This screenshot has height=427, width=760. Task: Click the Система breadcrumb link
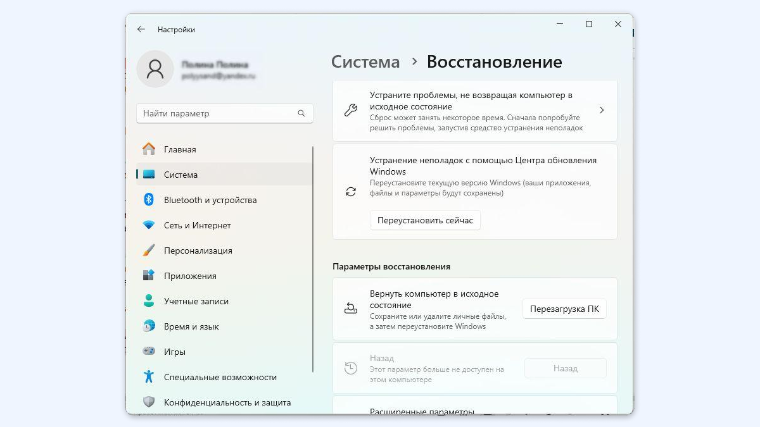tap(365, 61)
